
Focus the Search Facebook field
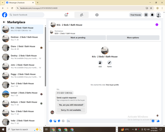coord(26,15)
